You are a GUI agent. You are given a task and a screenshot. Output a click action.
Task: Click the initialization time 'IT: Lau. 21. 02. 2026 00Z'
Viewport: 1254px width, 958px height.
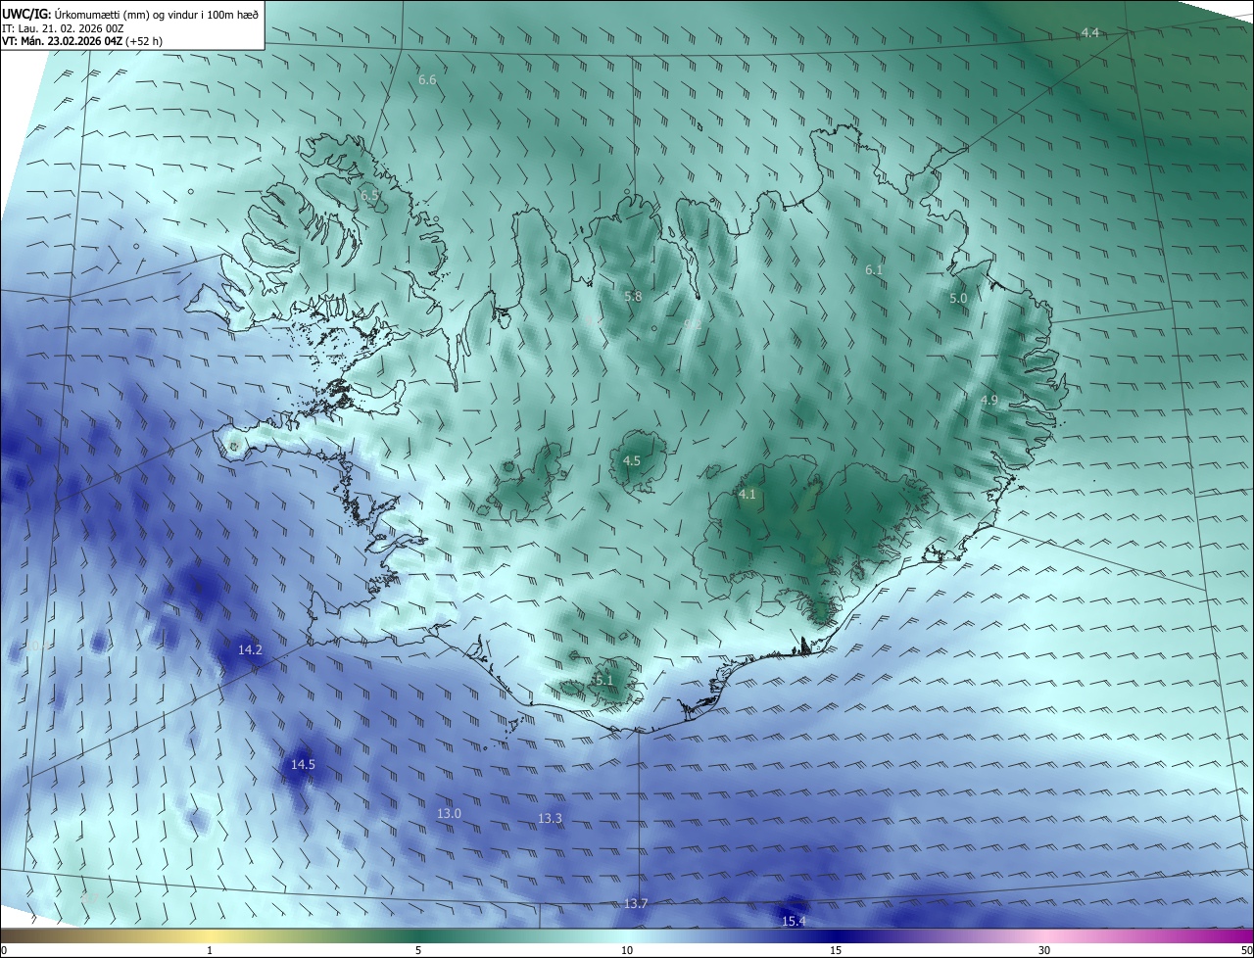[62, 28]
